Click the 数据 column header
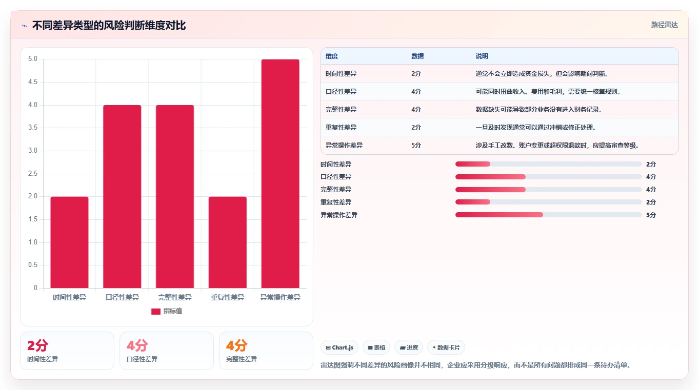699x390 pixels. click(417, 56)
